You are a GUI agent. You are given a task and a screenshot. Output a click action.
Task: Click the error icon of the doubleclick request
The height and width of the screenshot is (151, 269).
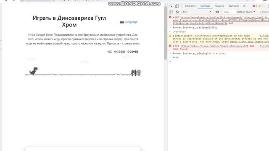(170, 17)
